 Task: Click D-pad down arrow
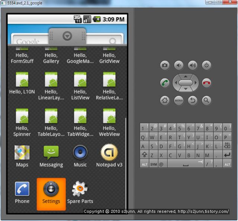coord(186,89)
